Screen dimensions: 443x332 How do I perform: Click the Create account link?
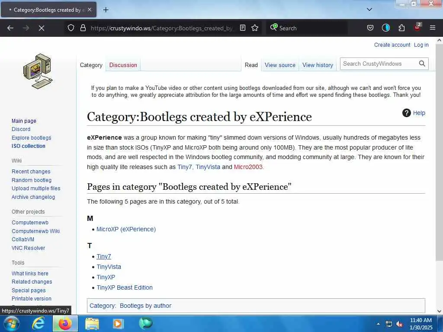tap(392, 45)
